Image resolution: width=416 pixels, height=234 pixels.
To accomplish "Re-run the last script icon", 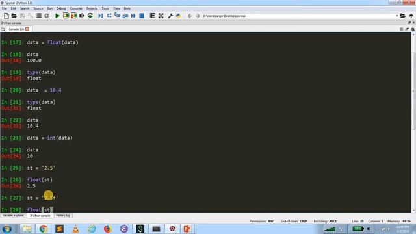I will pyautogui.click(x=90, y=16).
